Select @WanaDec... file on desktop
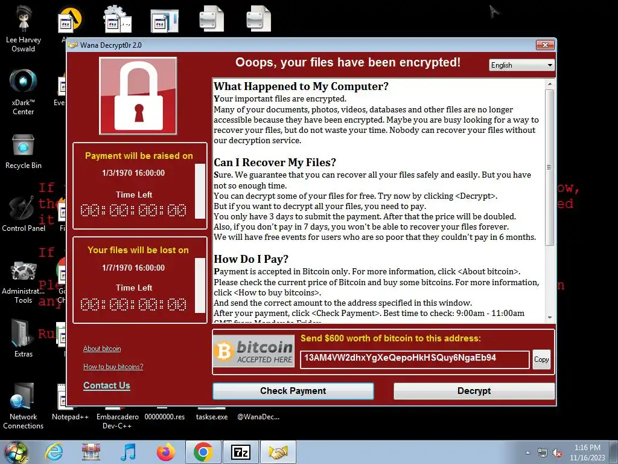The width and height of the screenshot is (618, 464). (258, 417)
